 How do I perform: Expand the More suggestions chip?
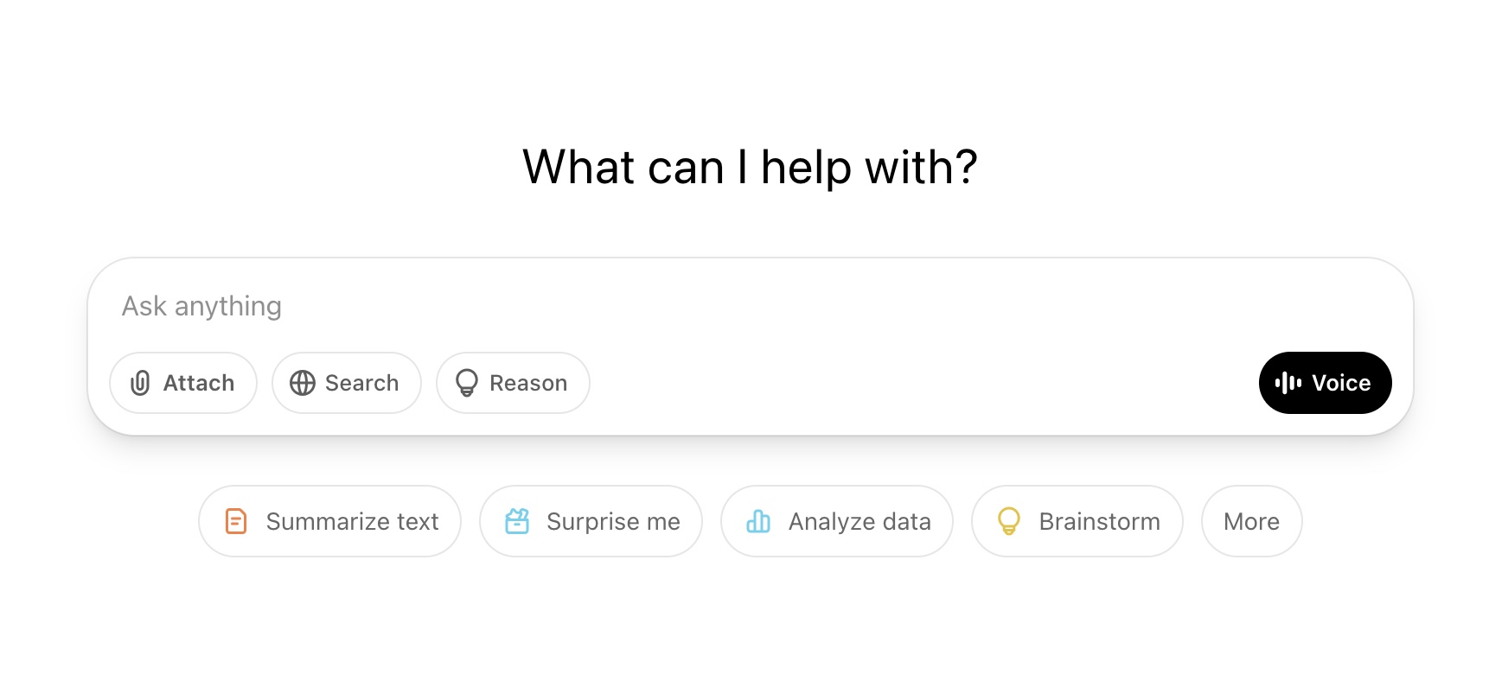[1251, 521]
